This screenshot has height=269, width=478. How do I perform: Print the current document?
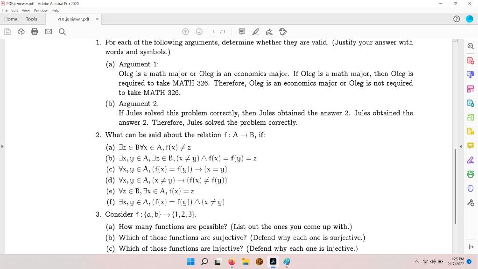tap(34, 31)
